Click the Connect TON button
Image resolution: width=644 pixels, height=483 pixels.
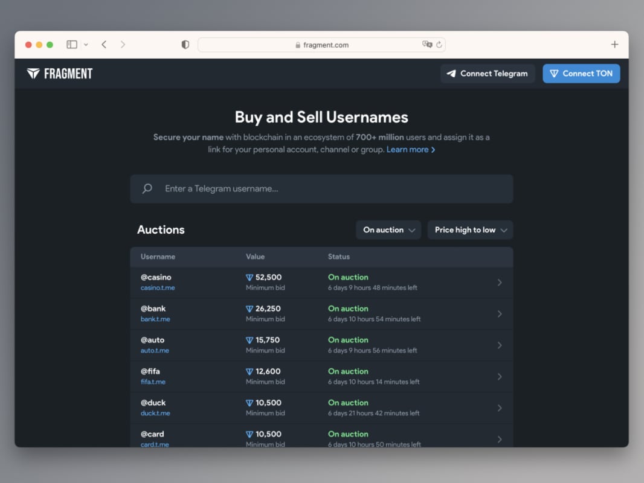[x=581, y=74]
